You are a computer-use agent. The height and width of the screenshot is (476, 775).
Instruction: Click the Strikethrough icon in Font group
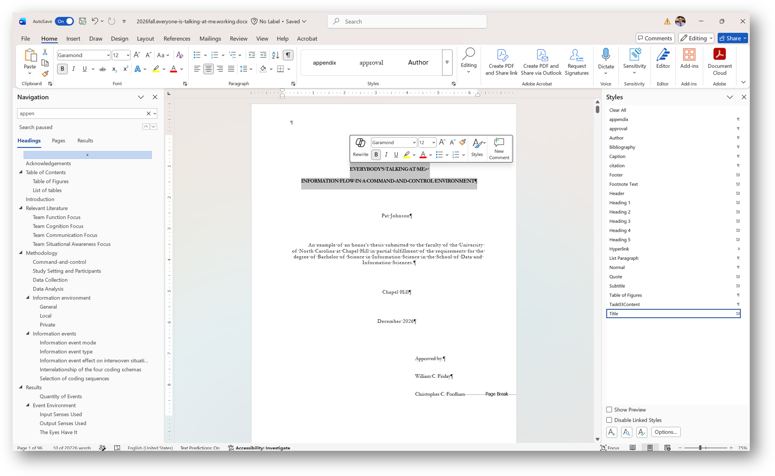click(102, 69)
